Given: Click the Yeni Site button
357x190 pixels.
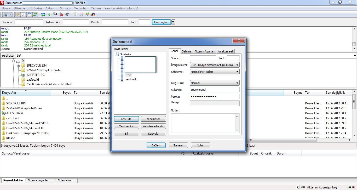Looking at the screenshot, I should [126, 119].
